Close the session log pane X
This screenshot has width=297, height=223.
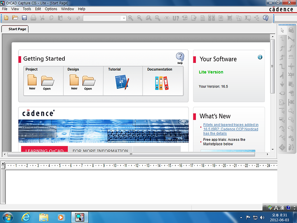click(3, 164)
